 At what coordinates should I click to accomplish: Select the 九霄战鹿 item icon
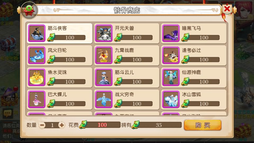pos(104,55)
